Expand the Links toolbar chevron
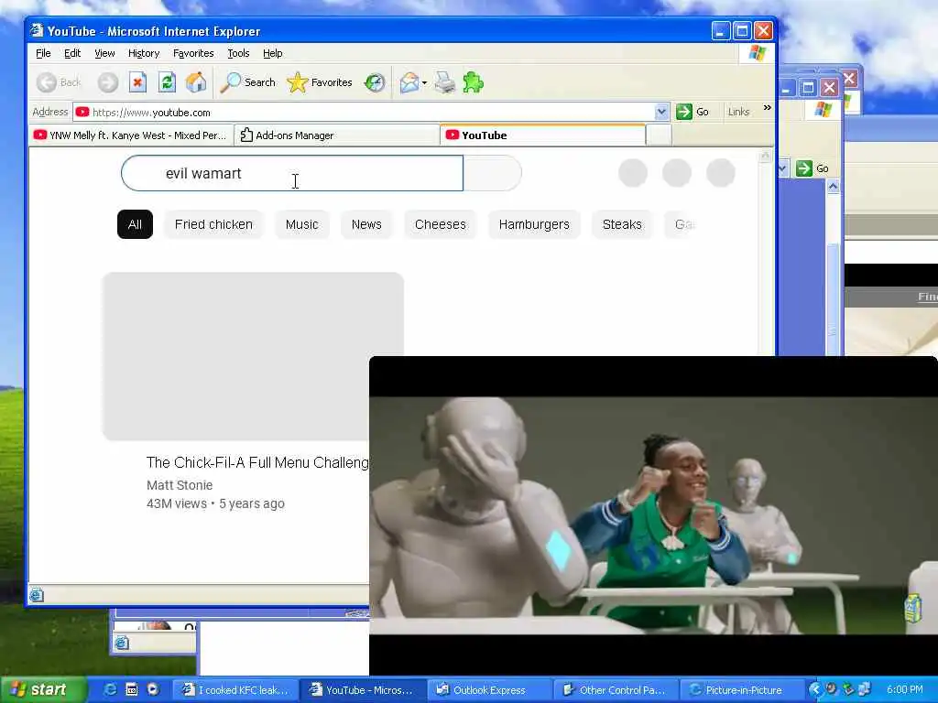This screenshot has height=703, width=938. click(x=767, y=108)
